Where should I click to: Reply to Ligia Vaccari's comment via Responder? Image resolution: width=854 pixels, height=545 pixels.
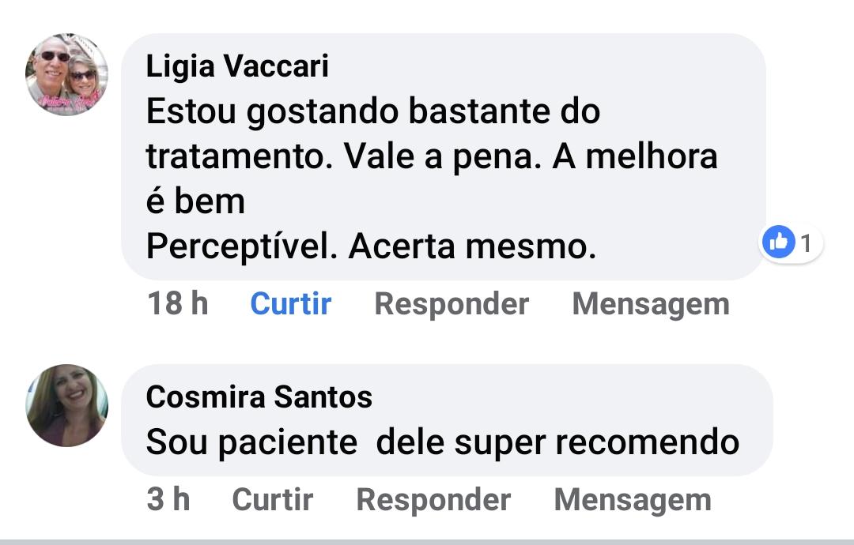tap(452, 303)
